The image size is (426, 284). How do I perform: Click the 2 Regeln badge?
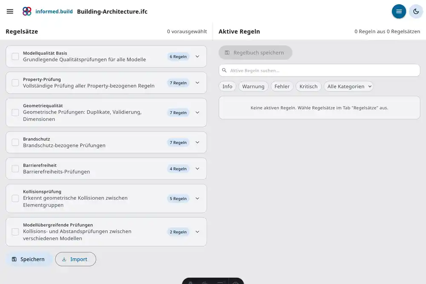[178, 232]
